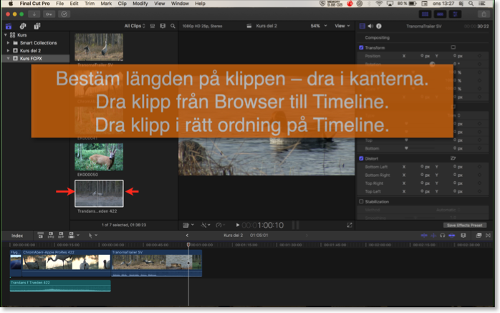Toggle clip soloing headphones icon
Viewport: 500px width, 313px height.
[x=442, y=236]
